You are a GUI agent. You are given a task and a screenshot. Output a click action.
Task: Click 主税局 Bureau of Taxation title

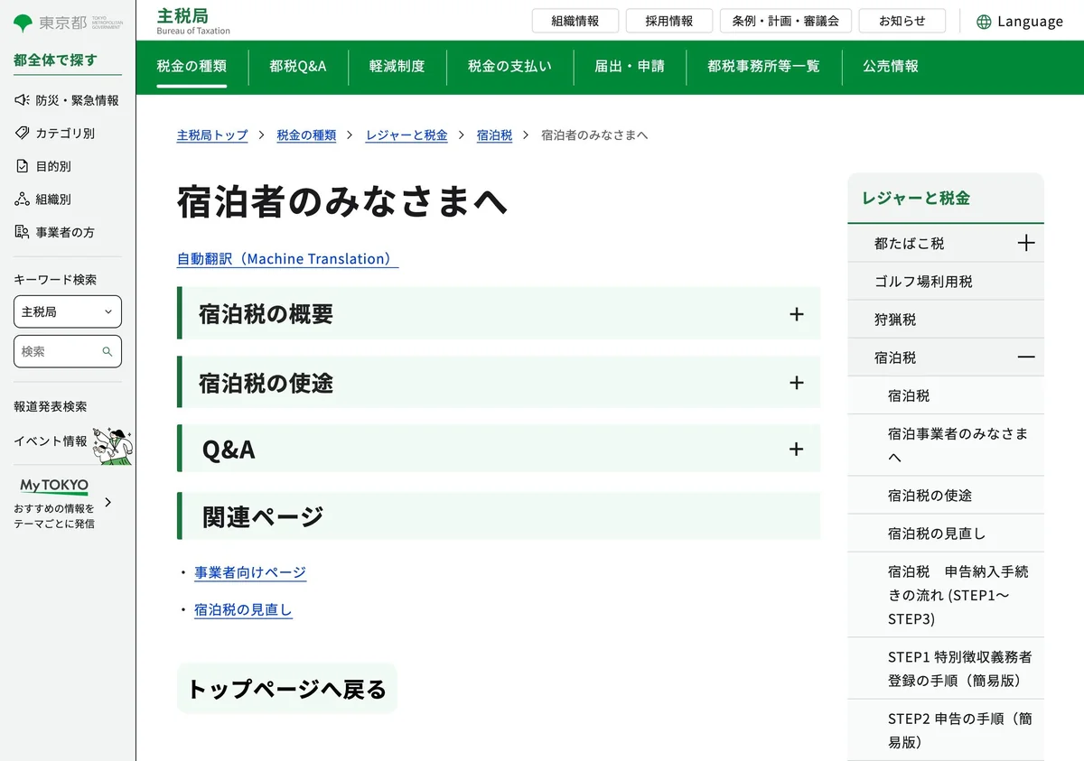[x=193, y=21]
